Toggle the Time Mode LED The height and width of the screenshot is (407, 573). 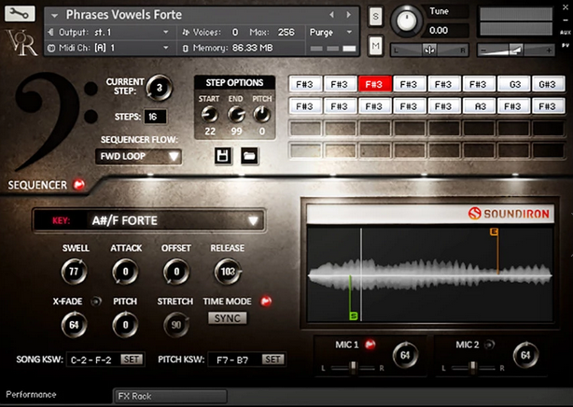tap(266, 302)
